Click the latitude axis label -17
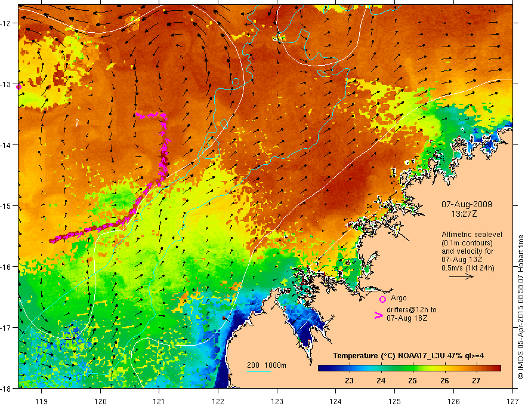 tap(7, 328)
